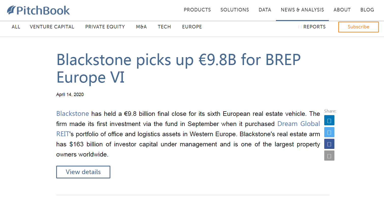This screenshot has height=200, width=384.
Task: Open the M&A news tab
Action: pos(141,27)
